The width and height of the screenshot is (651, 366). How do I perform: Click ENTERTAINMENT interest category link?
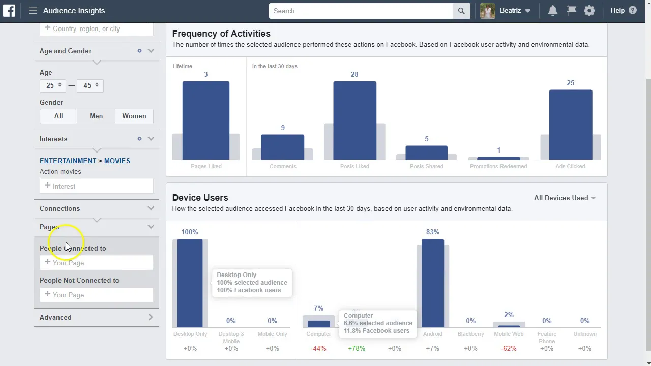tap(68, 161)
